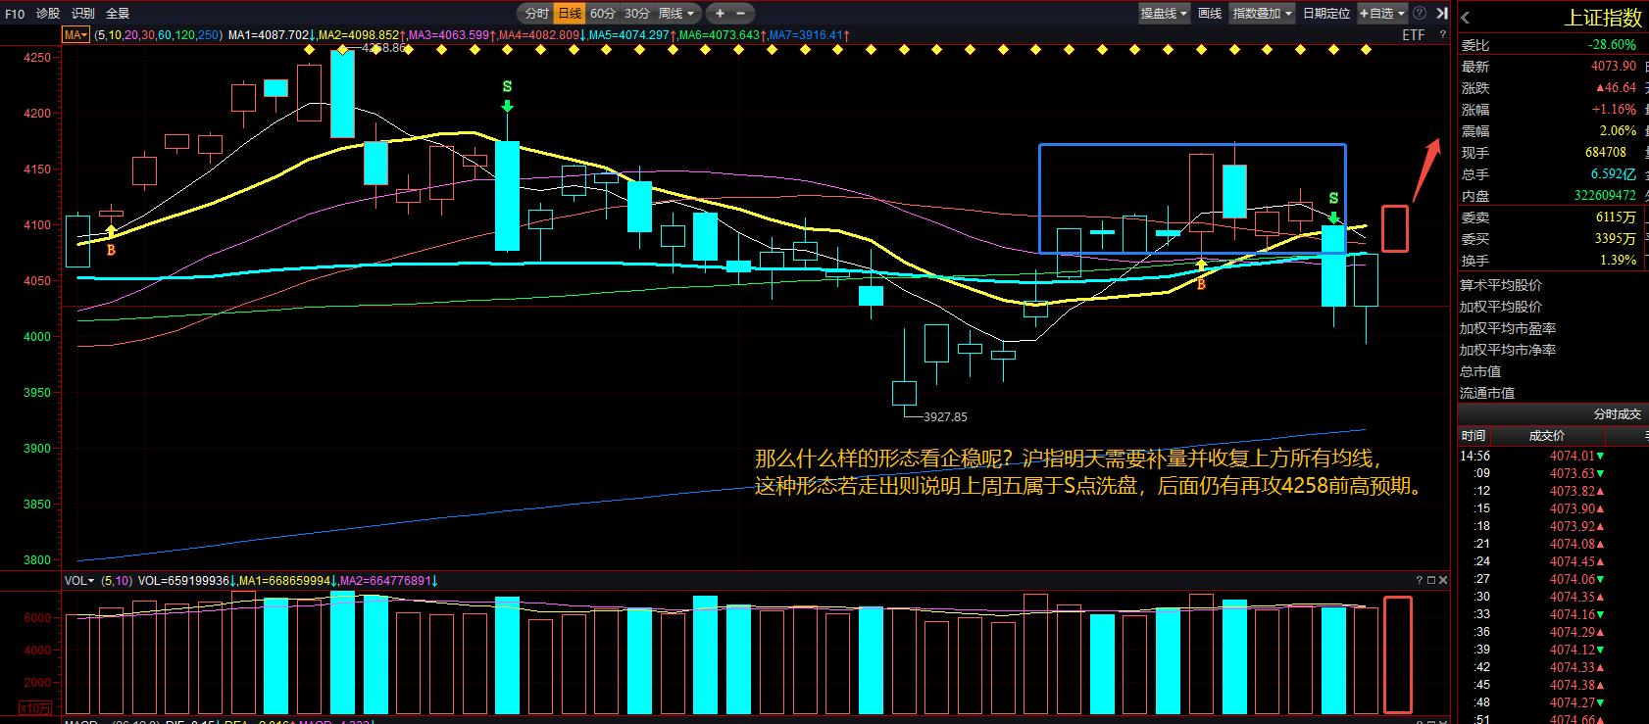This screenshot has width=1649, height=724.
Task: Sort by the 成交价 column header
Action: [1547, 436]
